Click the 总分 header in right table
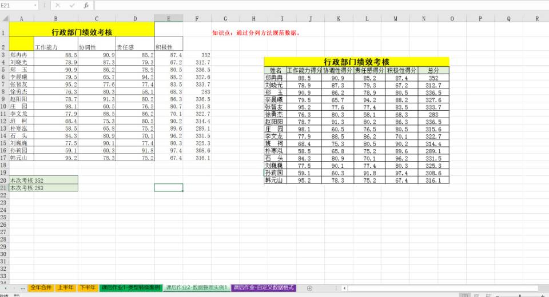Image resolution: width=549 pixels, height=297 pixels. coord(433,70)
